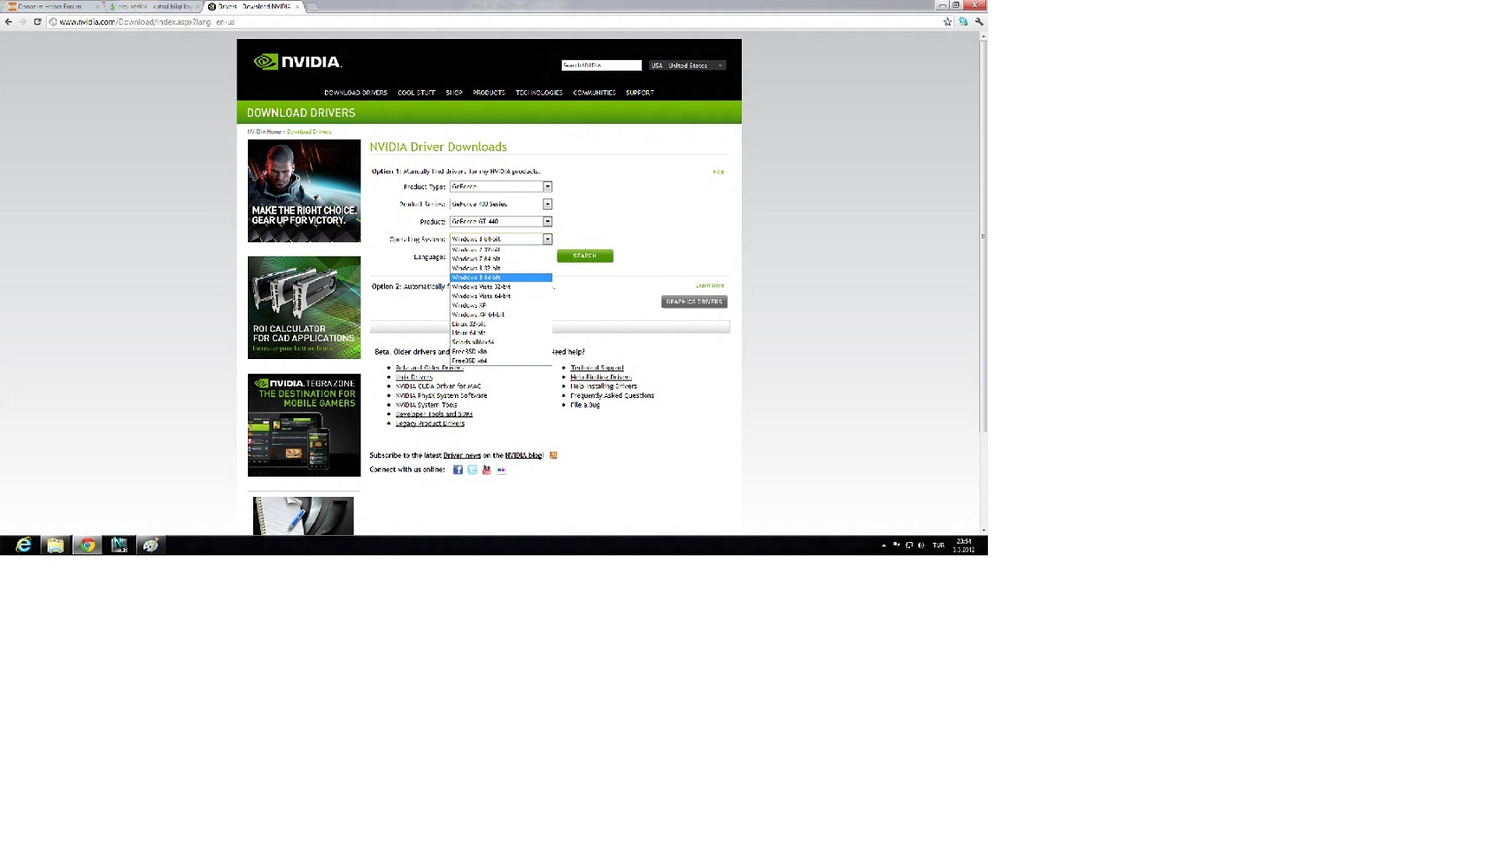Viewport: 1496px width, 841px height.
Task: Choose FreeBSD x86 option
Action: coord(501,351)
